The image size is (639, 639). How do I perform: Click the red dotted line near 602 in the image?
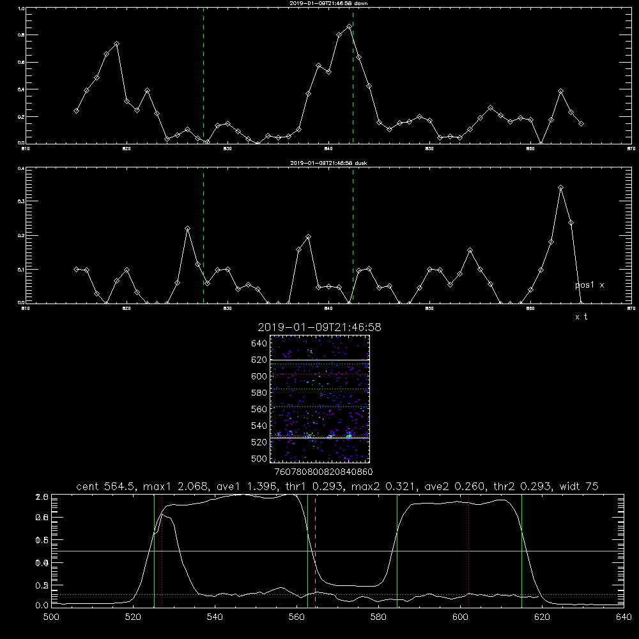320,374
